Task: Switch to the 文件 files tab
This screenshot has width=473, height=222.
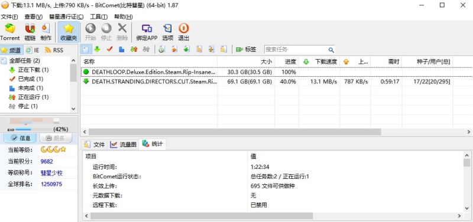Action: click(95, 145)
